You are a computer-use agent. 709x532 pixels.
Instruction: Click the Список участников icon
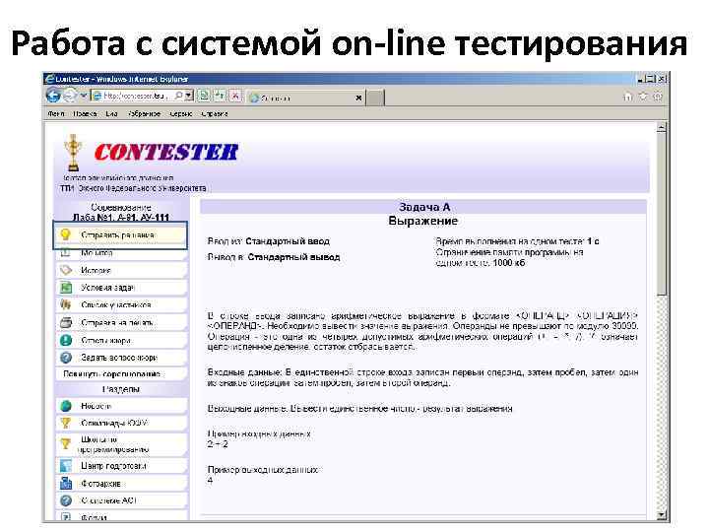pyautogui.click(x=66, y=304)
